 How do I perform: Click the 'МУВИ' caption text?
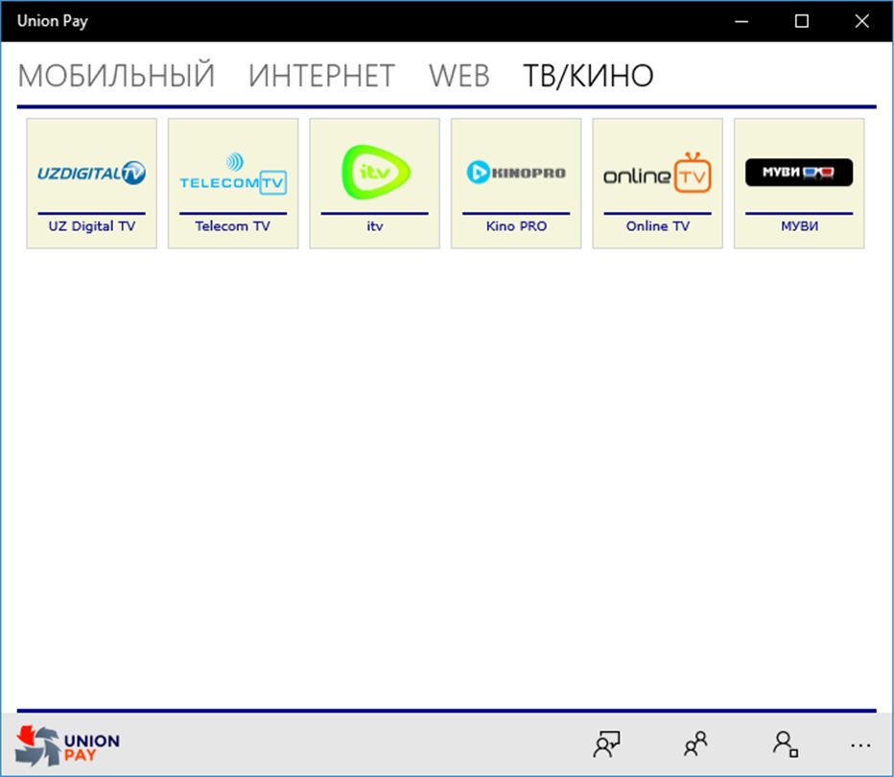(x=799, y=226)
